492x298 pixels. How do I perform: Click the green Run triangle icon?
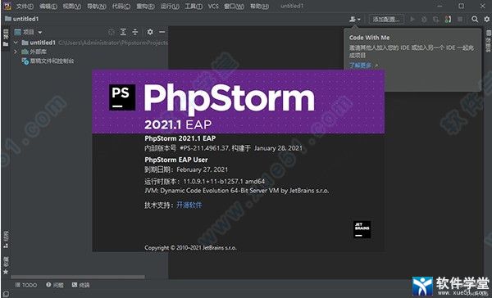click(412, 20)
